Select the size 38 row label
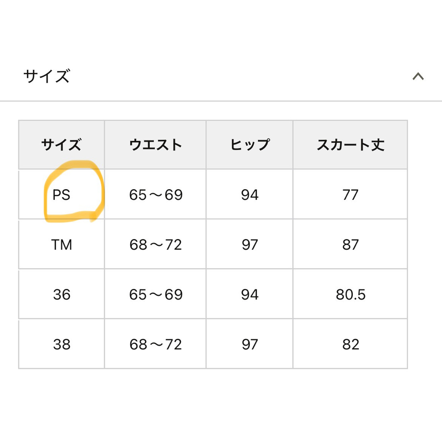442x442 pixels. [61, 344]
